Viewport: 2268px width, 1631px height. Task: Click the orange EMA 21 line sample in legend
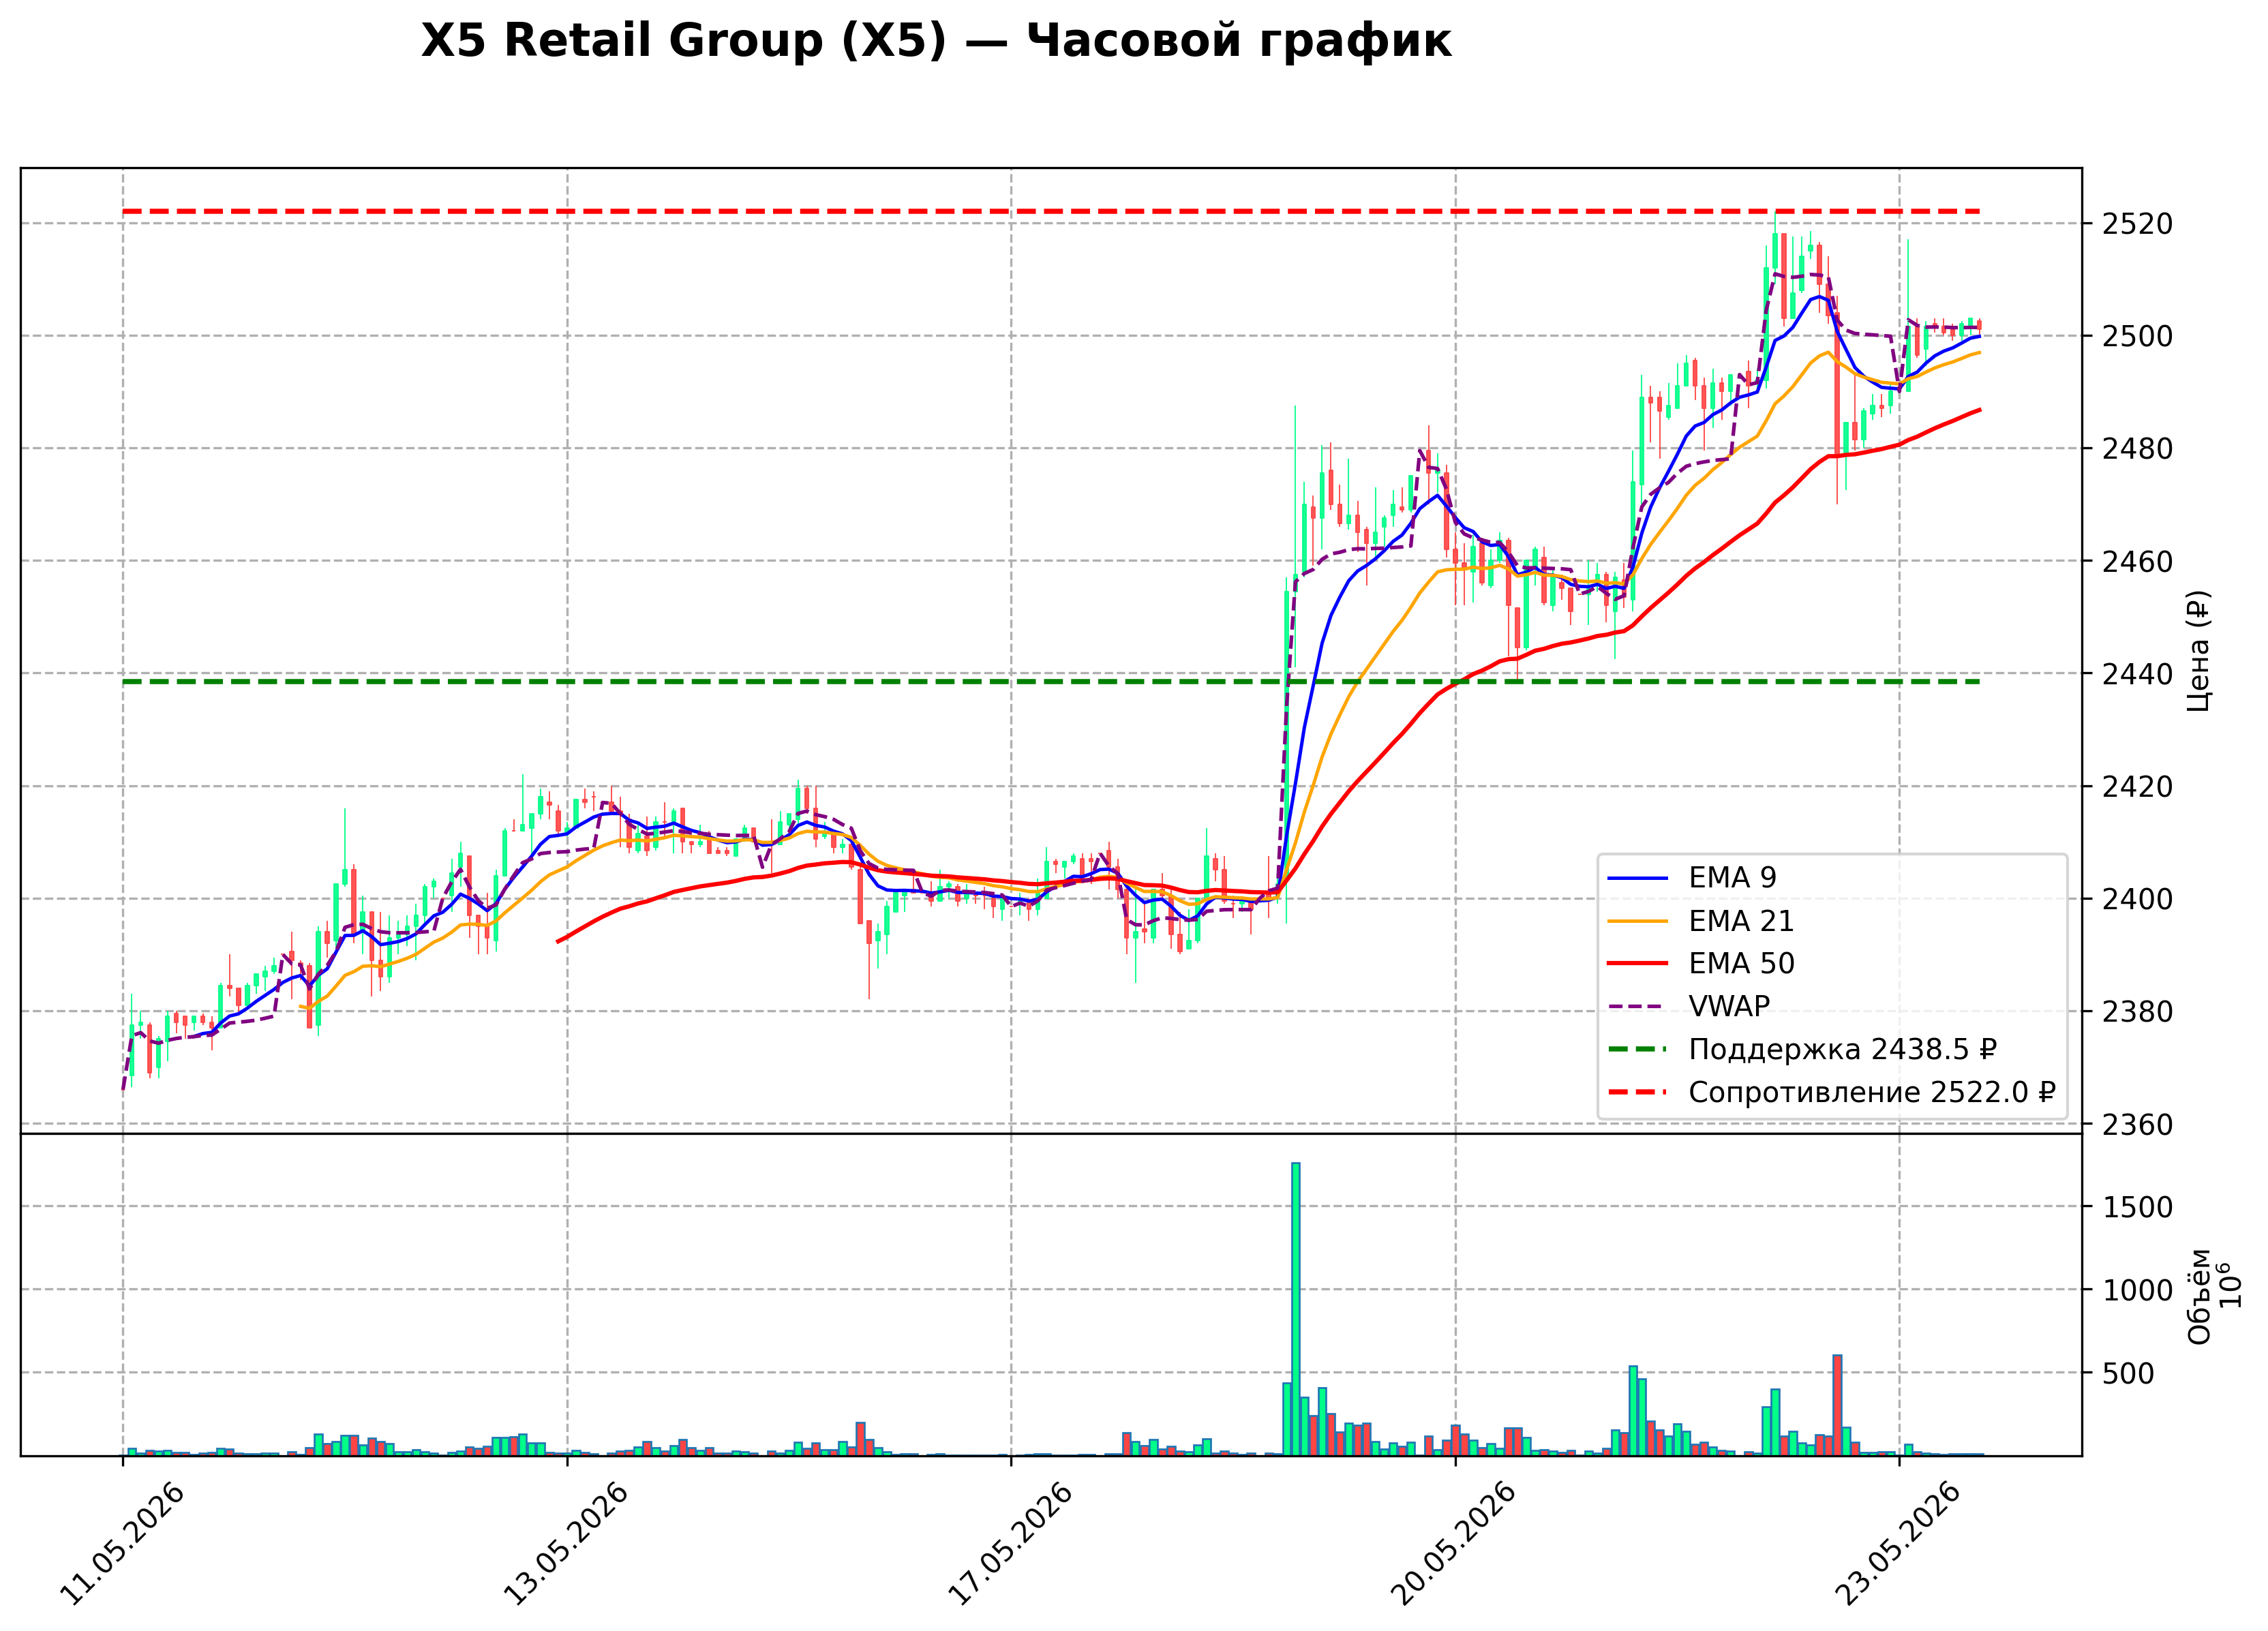click(1638, 921)
